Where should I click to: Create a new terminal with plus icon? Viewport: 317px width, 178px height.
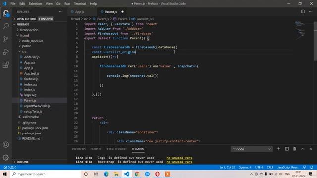pyautogui.click(x=278, y=149)
